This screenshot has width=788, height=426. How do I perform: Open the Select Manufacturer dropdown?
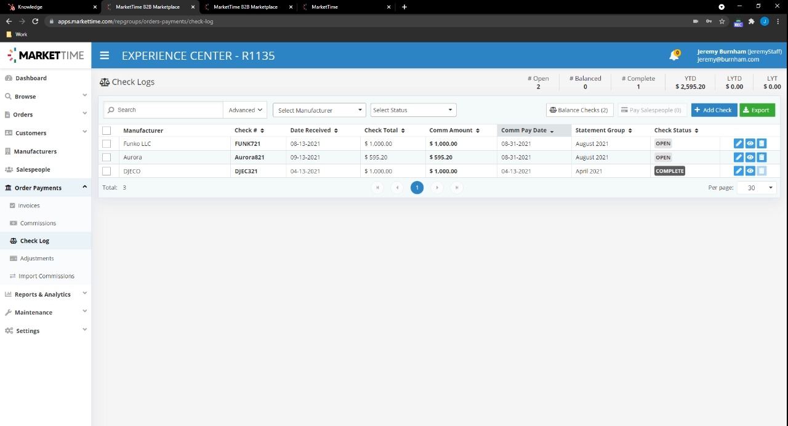(320, 110)
